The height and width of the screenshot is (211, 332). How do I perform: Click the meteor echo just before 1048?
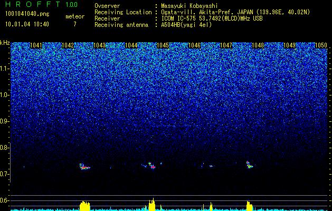(250, 165)
